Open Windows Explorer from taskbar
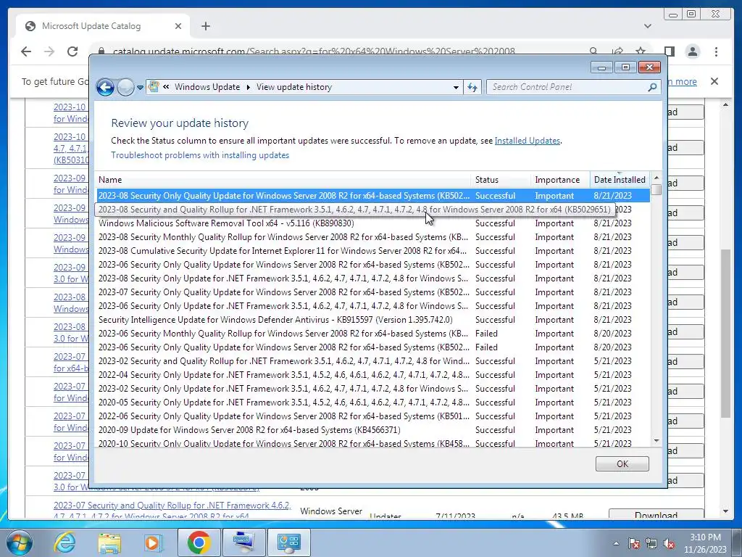 pos(109,542)
